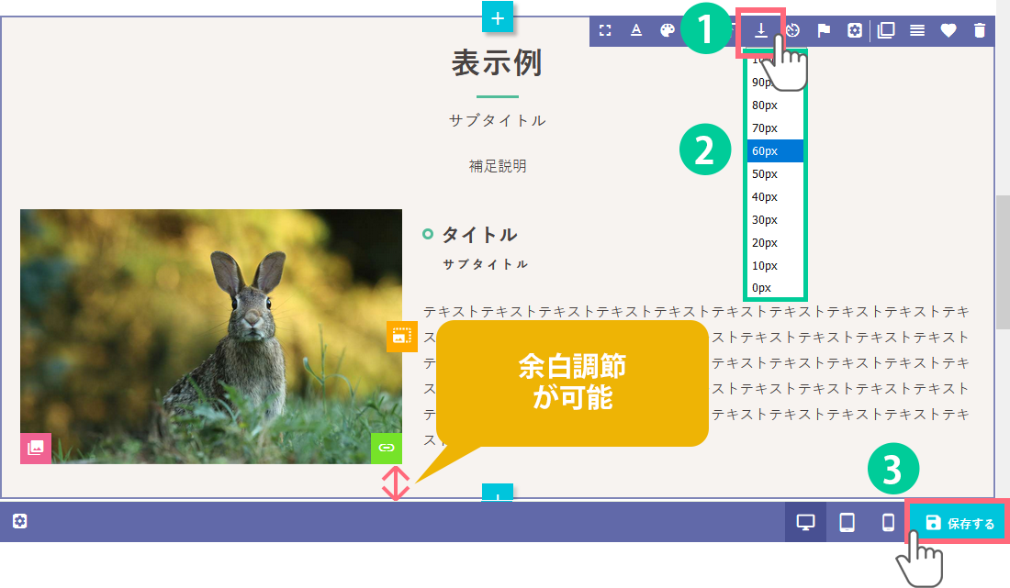Switch to desktop preview mode
This screenshot has height=588, width=1010.
[806, 523]
